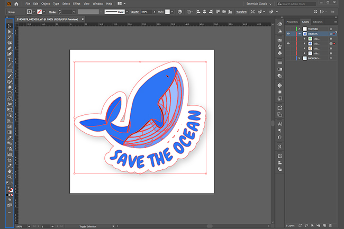
Task: Choose the Eyedropper tool
Action: pyautogui.click(x=10, y=138)
